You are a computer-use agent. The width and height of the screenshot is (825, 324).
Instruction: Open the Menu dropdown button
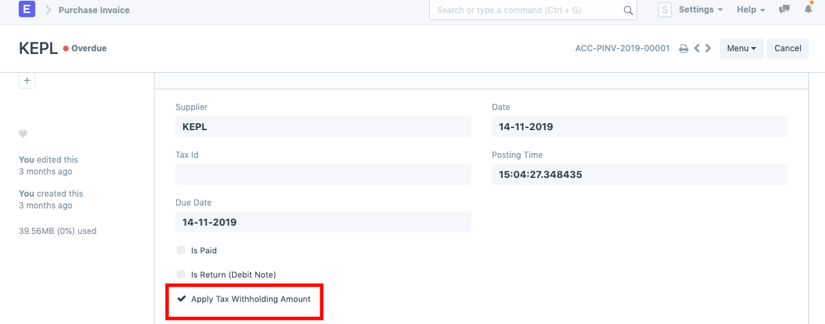741,48
